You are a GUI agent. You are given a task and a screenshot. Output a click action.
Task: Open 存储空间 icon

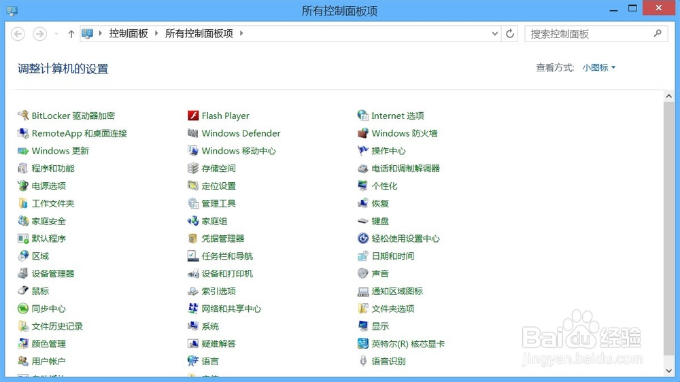(193, 169)
